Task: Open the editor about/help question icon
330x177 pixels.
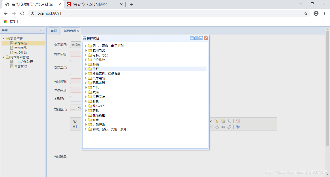Action: click(x=238, y=127)
